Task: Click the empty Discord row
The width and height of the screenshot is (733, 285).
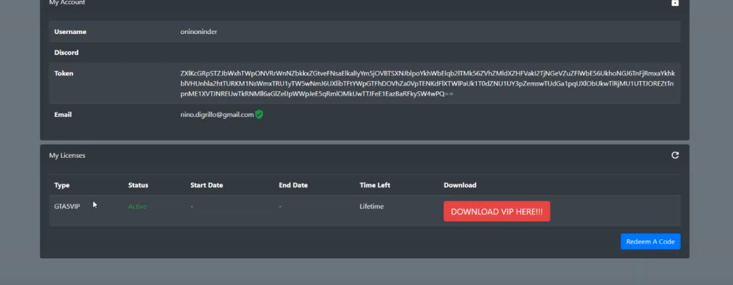Action: pos(363,53)
